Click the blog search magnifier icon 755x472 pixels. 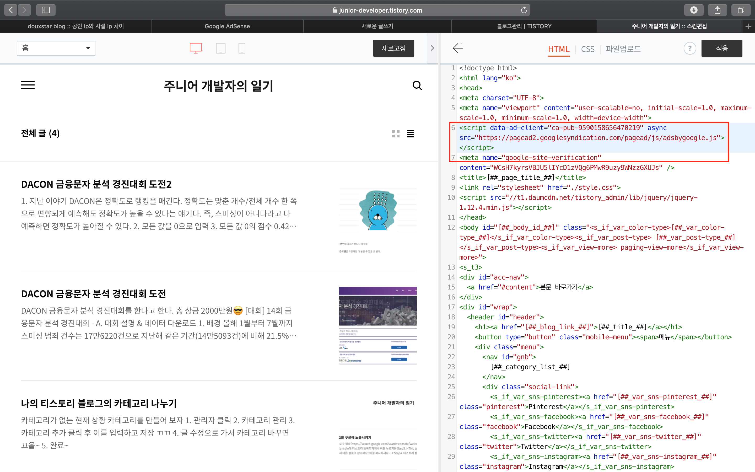417,85
